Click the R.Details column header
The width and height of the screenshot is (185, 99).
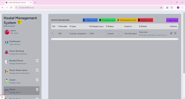tap(143, 27)
